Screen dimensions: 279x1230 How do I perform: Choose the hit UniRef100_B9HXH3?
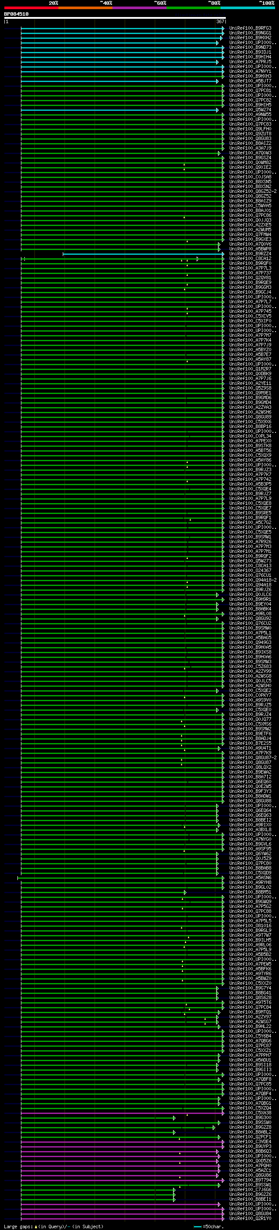(250, 76)
